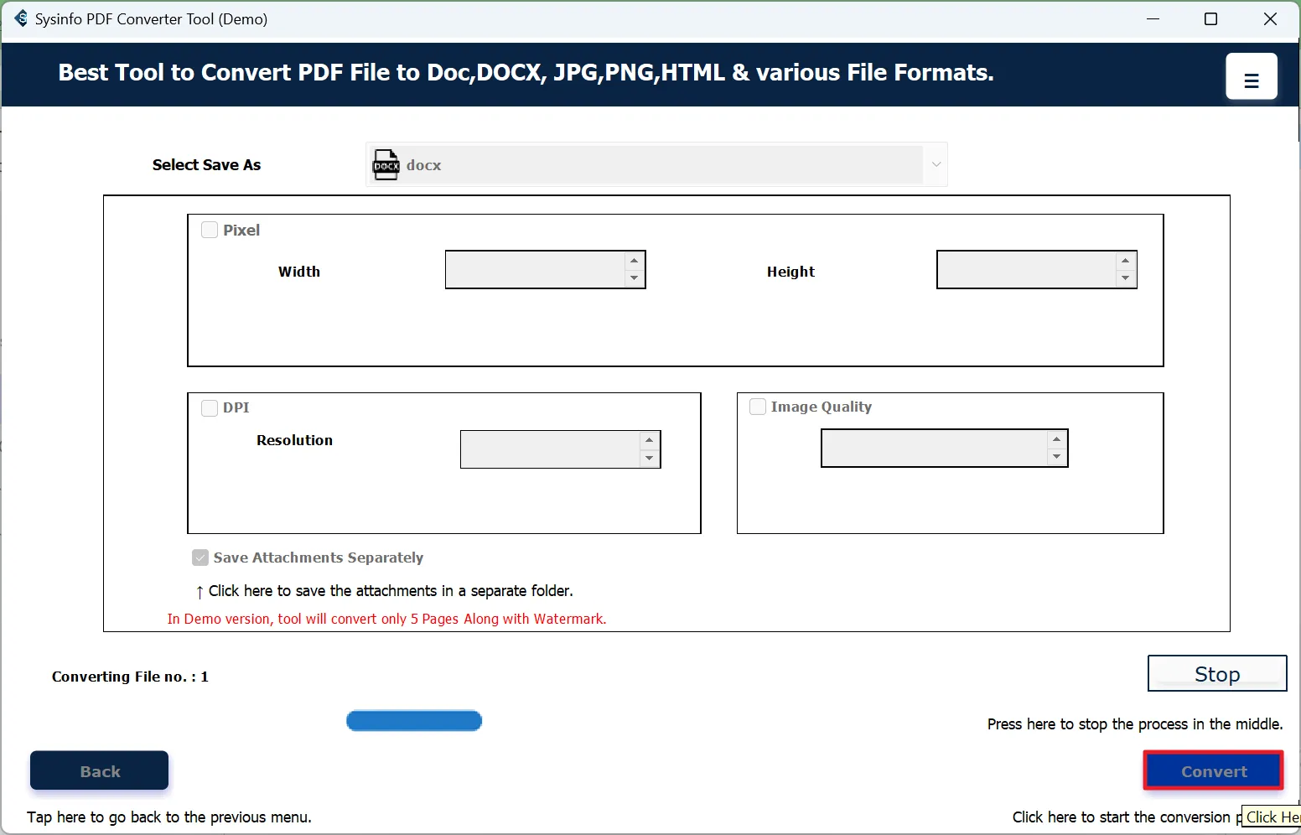Open the hamburger menu in header
Image resolution: width=1301 pixels, height=835 pixels.
pyautogui.click(x=1251, y=76)
